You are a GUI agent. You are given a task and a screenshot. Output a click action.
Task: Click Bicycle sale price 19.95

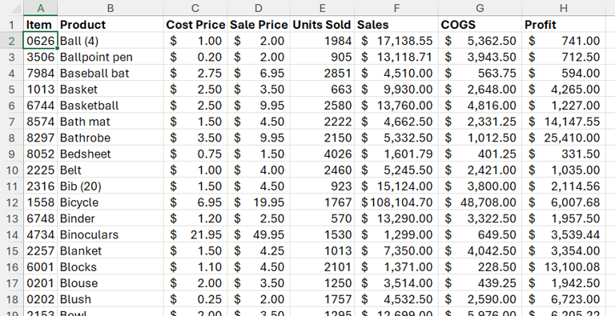(x=259, y=202)
